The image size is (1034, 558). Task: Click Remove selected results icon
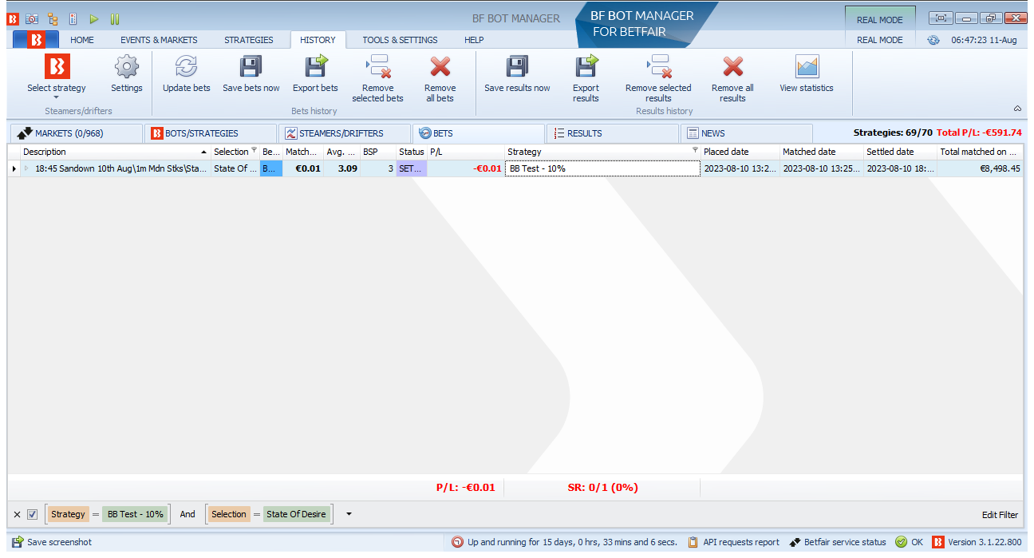[x=658, y=66]
